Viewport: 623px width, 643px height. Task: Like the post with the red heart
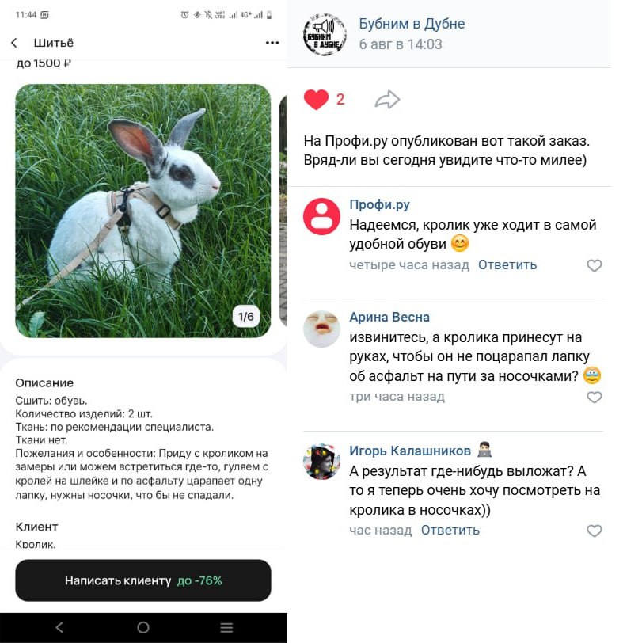tap(316, 99)
